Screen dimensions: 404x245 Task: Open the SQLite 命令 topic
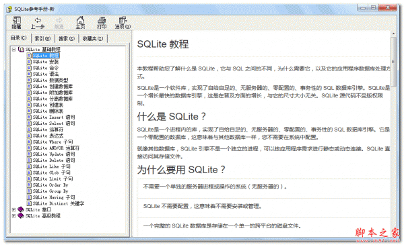tap(46, 68)
